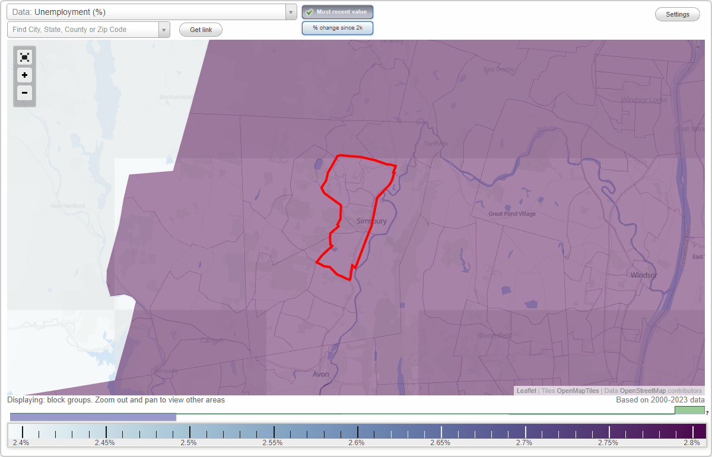Click the fit-to-extent icon on the map
This screenshot has height=457, width=712.
[x=24, y=57]
